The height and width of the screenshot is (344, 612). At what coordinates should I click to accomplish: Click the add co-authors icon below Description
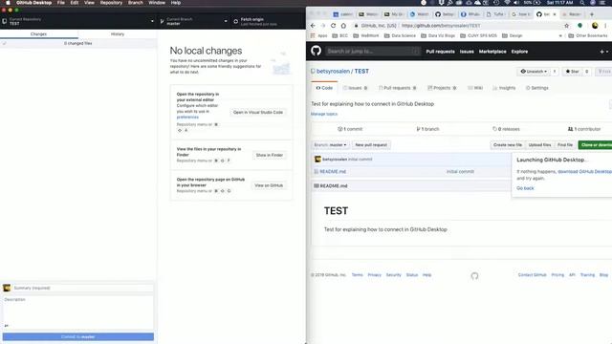7,325
